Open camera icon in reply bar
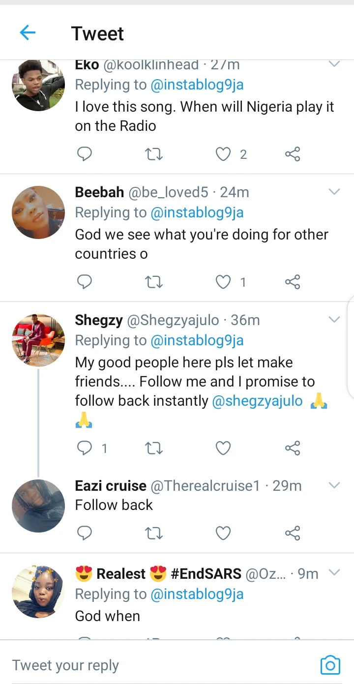The image size is (354, 684). [x=330, y=665]
